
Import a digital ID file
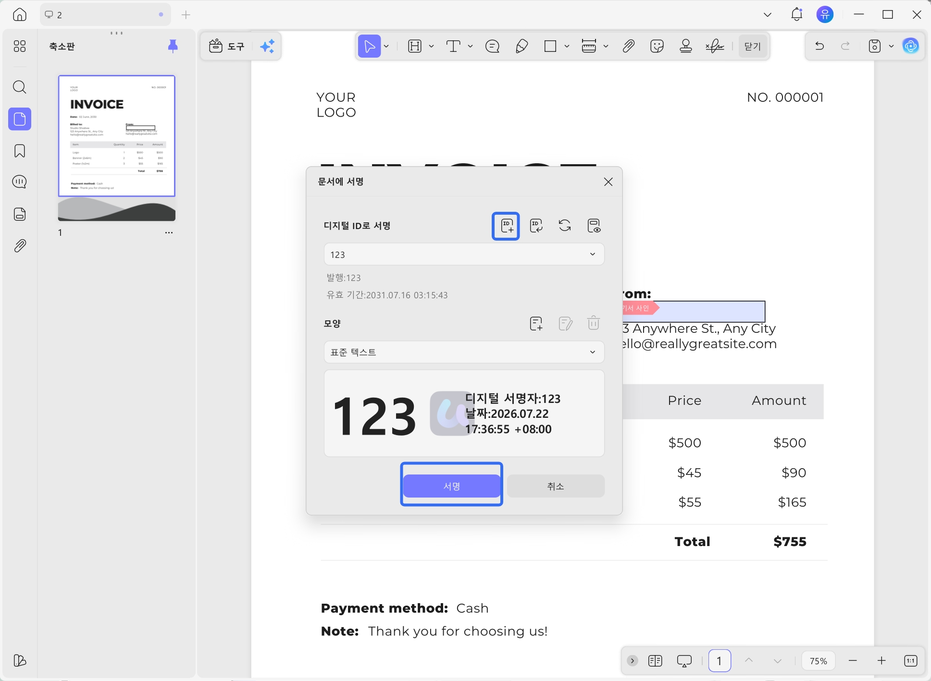[536, 226]
